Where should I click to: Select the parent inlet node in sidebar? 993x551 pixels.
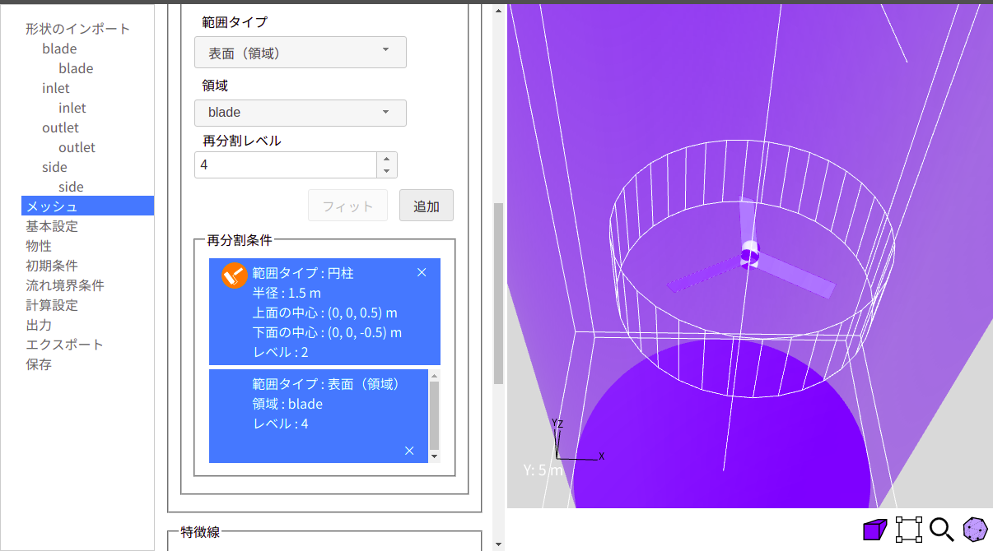pos(56,88)
